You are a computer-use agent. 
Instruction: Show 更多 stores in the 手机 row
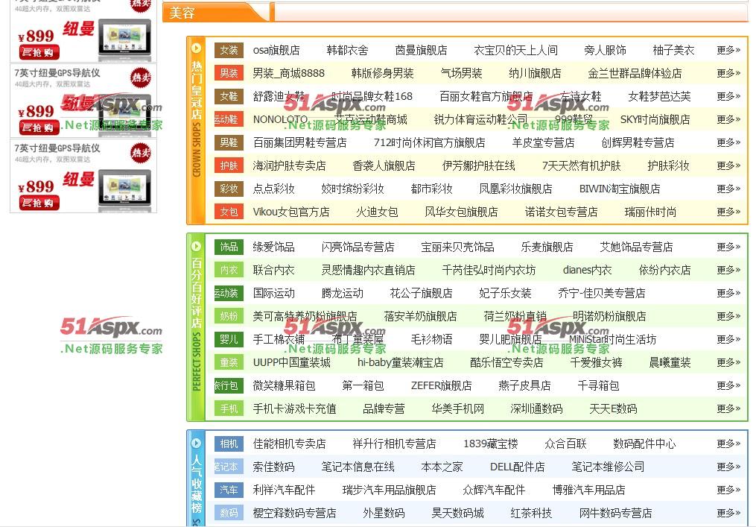[x=728, y=408]
